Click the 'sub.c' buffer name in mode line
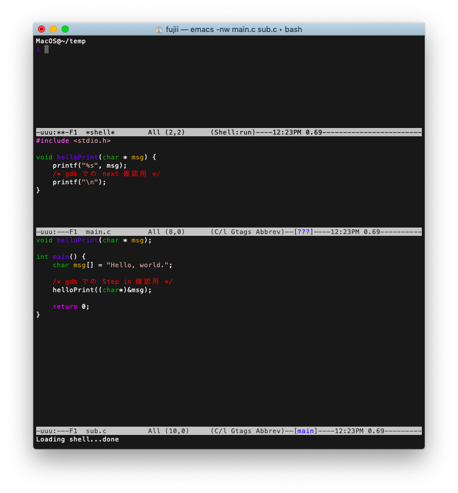 (96, 431)
